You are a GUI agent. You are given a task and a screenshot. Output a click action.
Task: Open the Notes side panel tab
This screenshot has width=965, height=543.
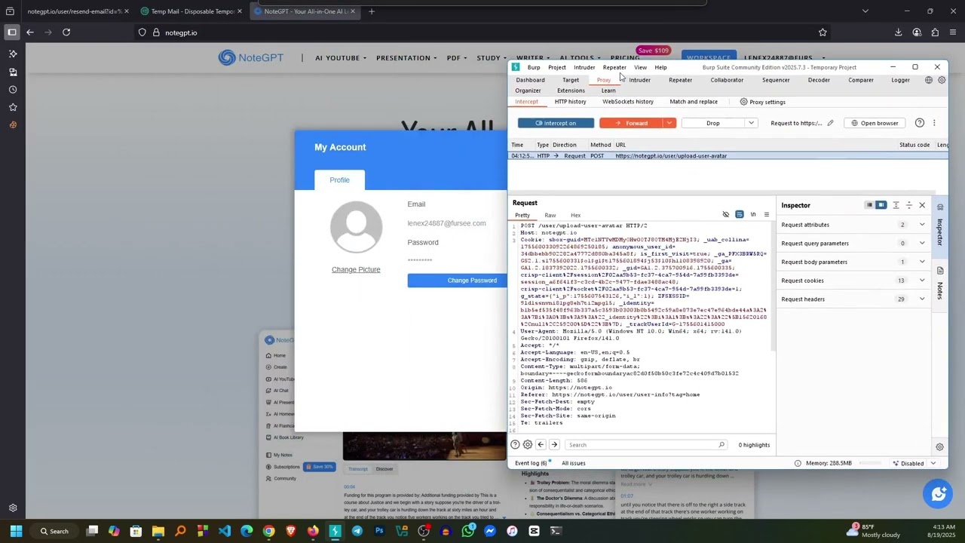coord(940,285)
